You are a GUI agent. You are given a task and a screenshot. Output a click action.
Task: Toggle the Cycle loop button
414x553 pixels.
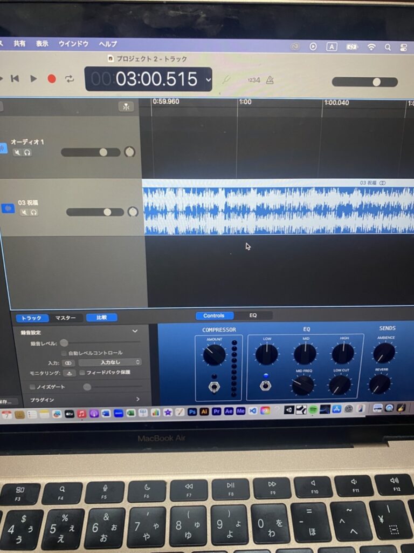(x=70, y=79)
